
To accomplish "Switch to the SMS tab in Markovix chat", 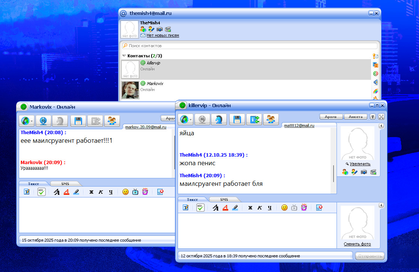I will 65,184.
